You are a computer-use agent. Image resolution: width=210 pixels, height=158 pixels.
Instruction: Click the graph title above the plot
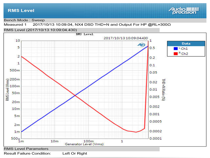[x=85, y=34]
